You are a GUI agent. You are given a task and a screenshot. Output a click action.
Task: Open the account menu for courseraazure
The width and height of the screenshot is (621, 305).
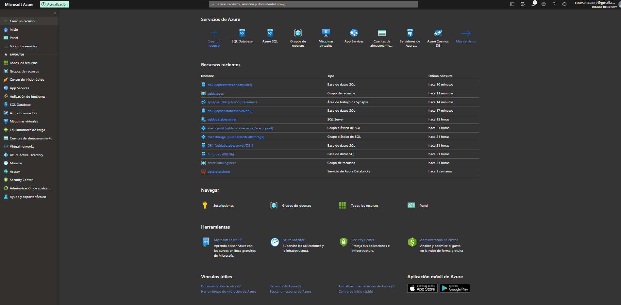click(596, 4)
